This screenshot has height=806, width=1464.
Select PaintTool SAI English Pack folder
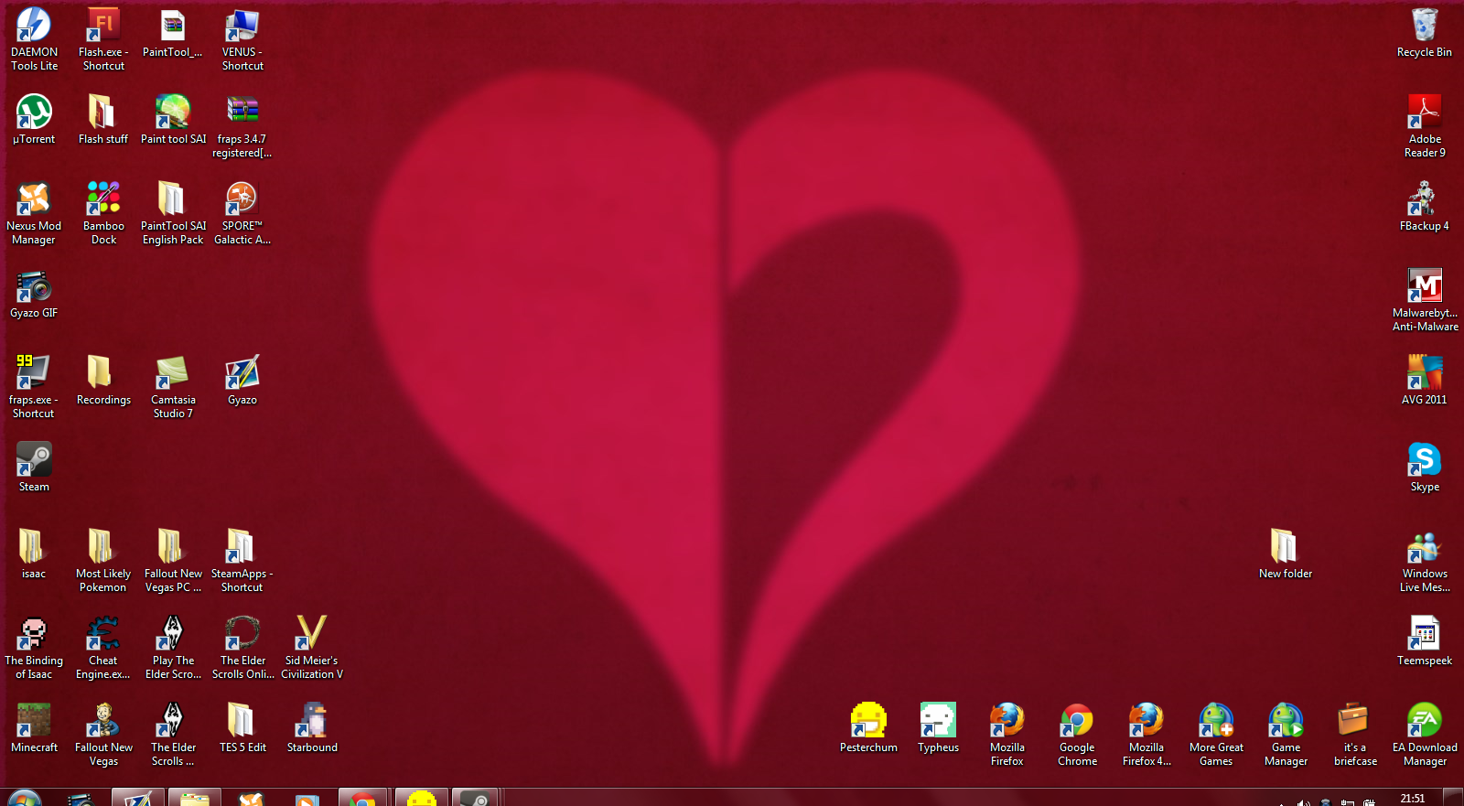[x=173, y=213]
